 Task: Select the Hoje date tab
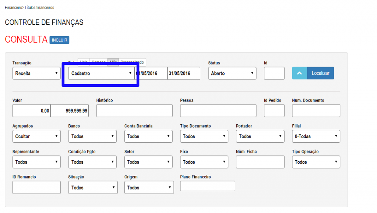tap(84, 63)
